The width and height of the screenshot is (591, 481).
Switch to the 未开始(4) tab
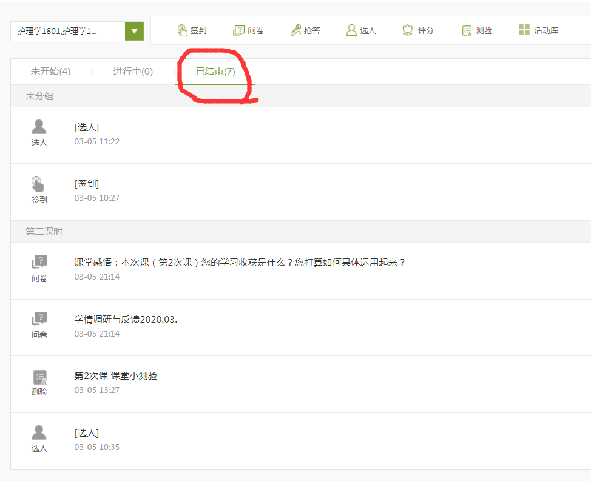(x=51, y=72)
